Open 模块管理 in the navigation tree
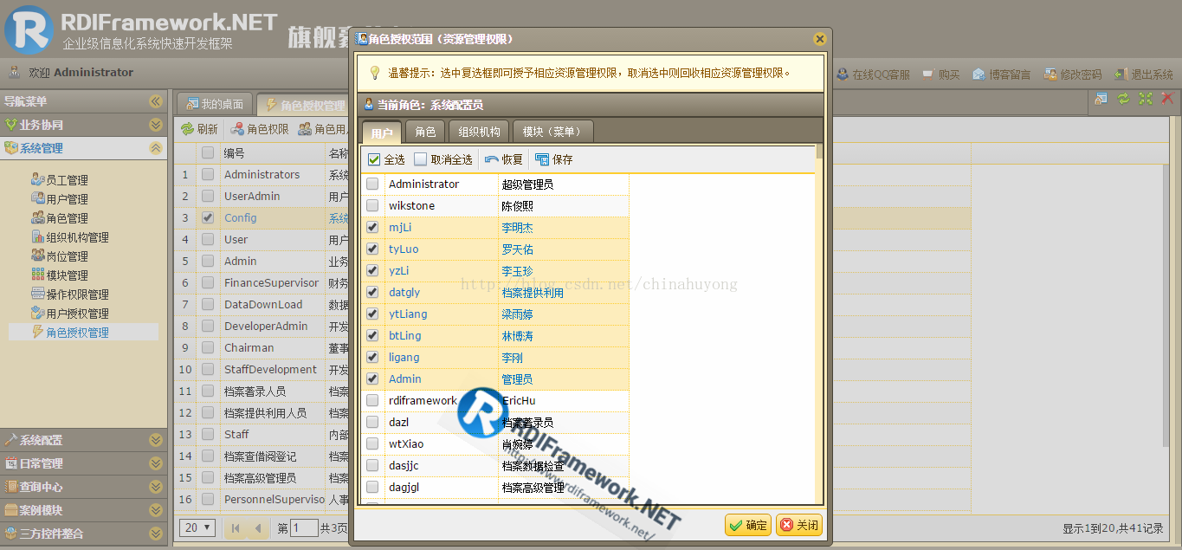This screenshot has width=1182, height=550. (x=67, y=275)
